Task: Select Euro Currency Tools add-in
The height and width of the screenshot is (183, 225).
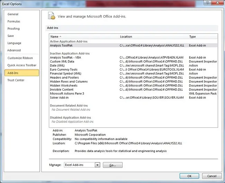Action: 133,69
